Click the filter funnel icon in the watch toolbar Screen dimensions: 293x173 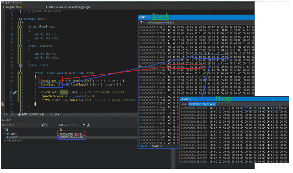pos(84,125)
